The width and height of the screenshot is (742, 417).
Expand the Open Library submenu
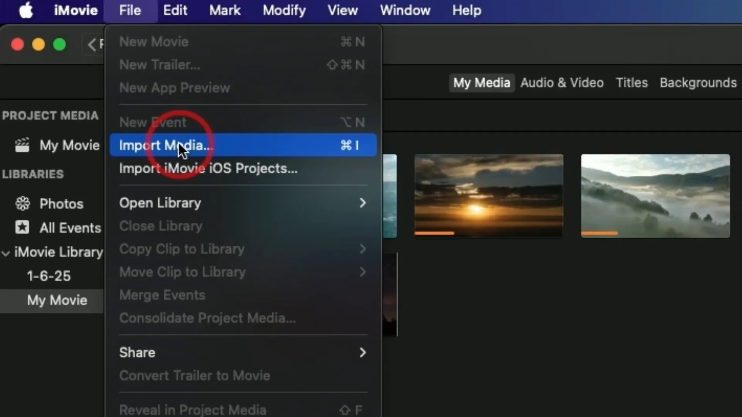point(363,203)
